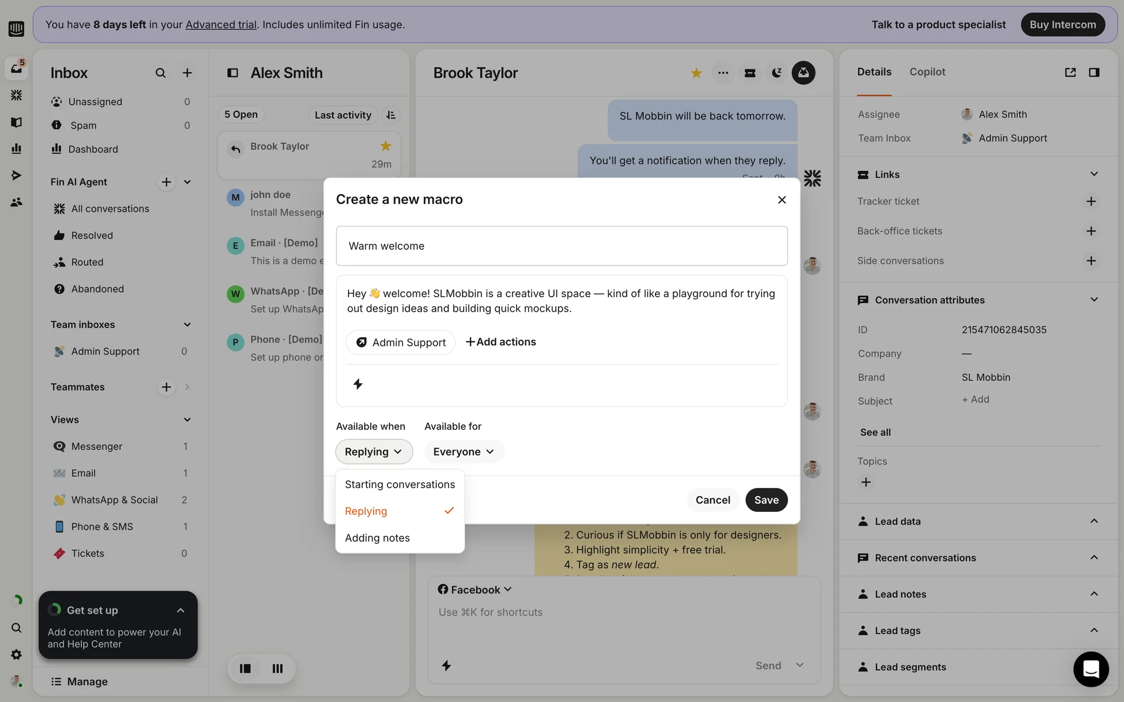Open the Intercom messenger launcher bubble
The image size is (1124, 702).
(1091, 669)
